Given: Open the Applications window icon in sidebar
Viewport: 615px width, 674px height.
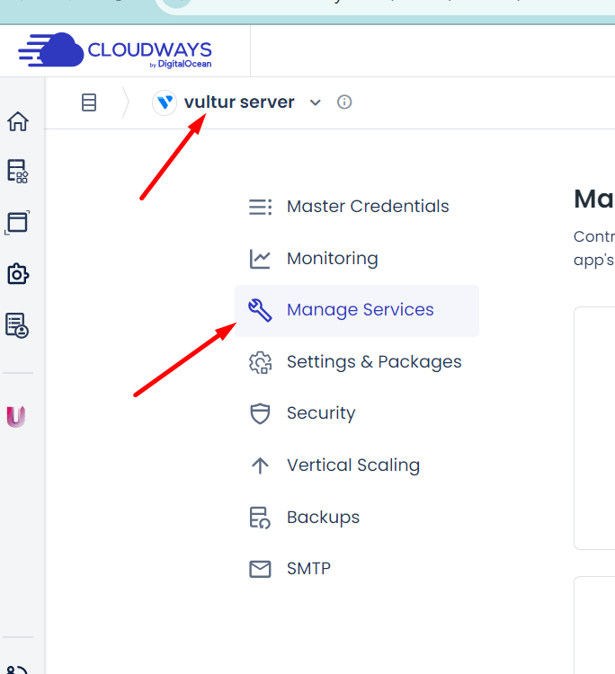Looking at the screenshot, I should pos(18,223).
